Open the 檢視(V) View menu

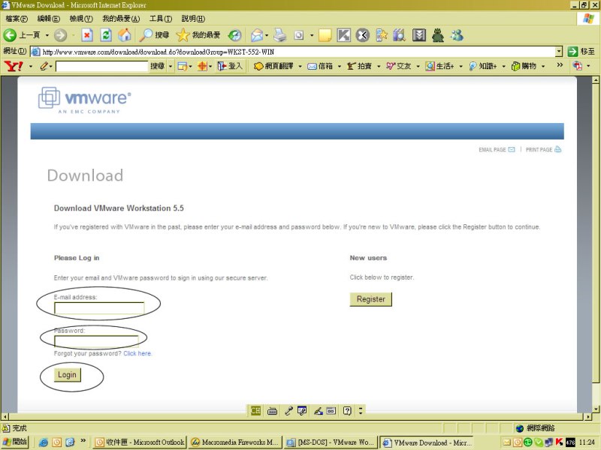(81, 18)
